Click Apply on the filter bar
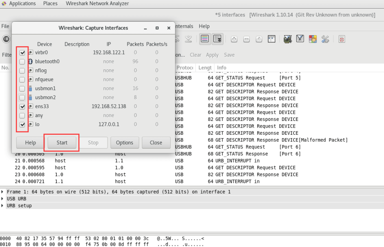 pos(212,55)
